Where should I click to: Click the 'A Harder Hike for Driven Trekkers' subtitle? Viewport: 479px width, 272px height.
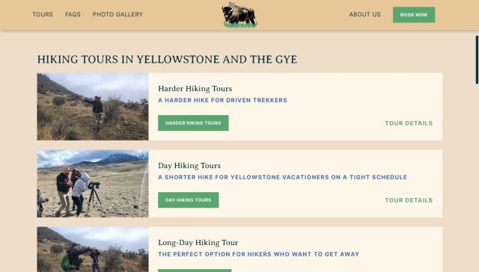(222, 100)
